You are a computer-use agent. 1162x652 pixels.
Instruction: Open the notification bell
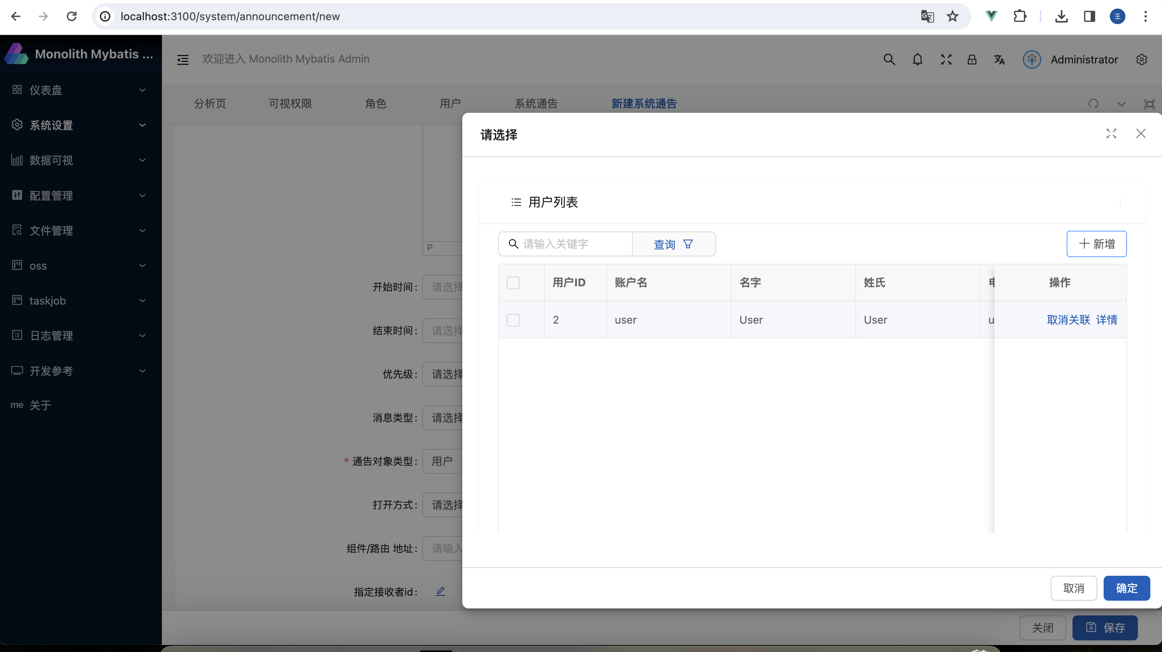point(917,60)
